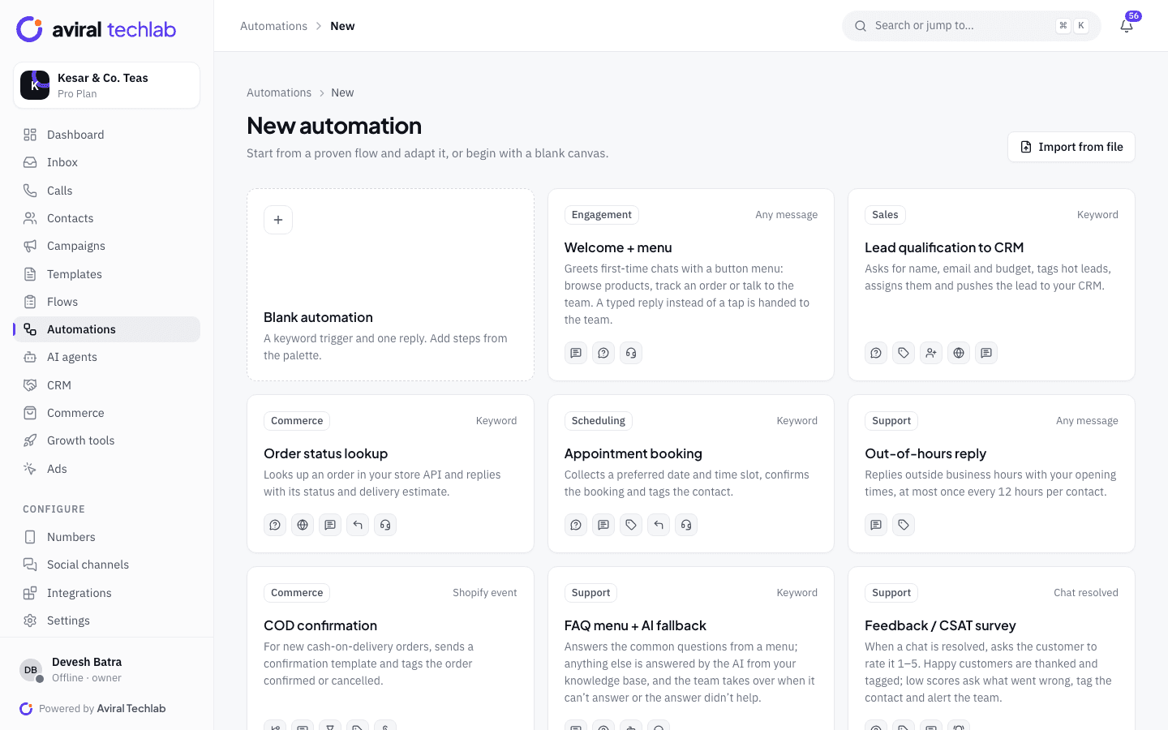Click tag icon on Out-of-hours reply card
The image size is (1168, 730).
pos(904,525)
